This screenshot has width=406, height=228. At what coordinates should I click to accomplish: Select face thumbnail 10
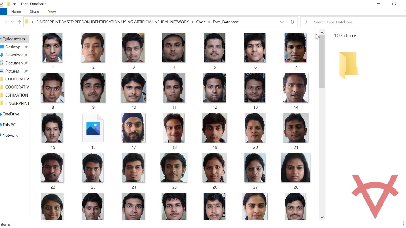click(134, 88)
